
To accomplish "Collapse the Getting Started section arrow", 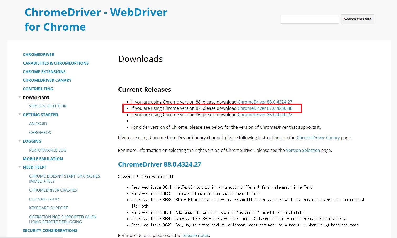I will (20, 114).
